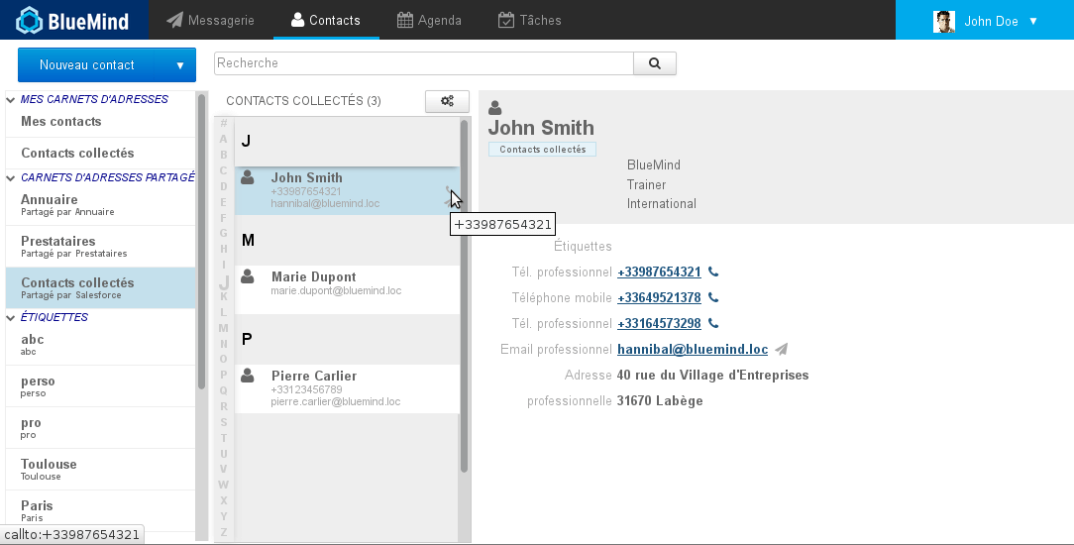Click the phone icon beside +33987654321 in details
The height and width of the screenshot is (545, 1074).
tap(713, 272)
